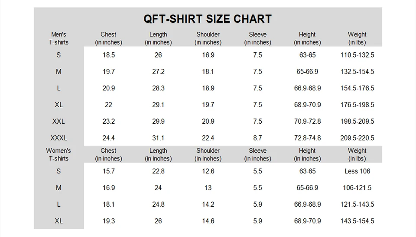Screen dimensions: 416x237
Task: Click women's XL shoulder value 14.6
Action: 208,221
